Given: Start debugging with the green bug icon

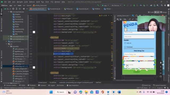Looking at the screenshot, I should click(134, 5).
